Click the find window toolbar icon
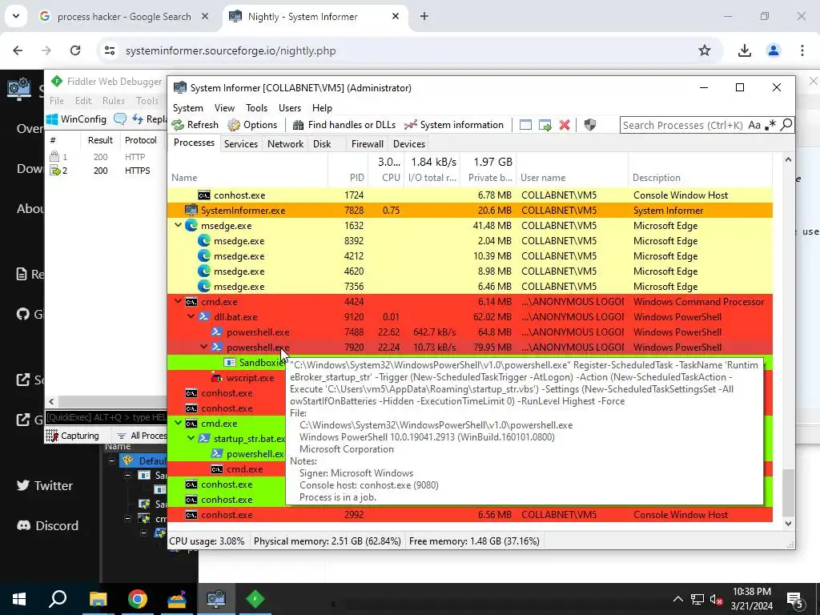The height and width of the screenshot is (615, 820). tap(525, 125)
